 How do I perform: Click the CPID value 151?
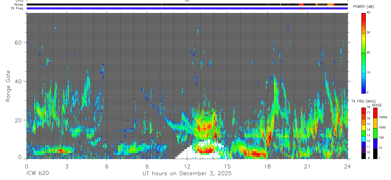pos(187,1)
